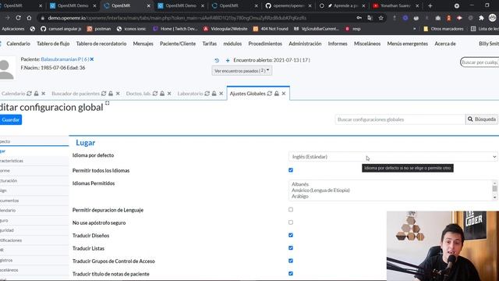Open the Administración menu

click(x=305, y=44)
